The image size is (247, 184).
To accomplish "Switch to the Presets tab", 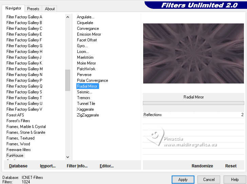I will pyautogui.click(x=33, y=9).
